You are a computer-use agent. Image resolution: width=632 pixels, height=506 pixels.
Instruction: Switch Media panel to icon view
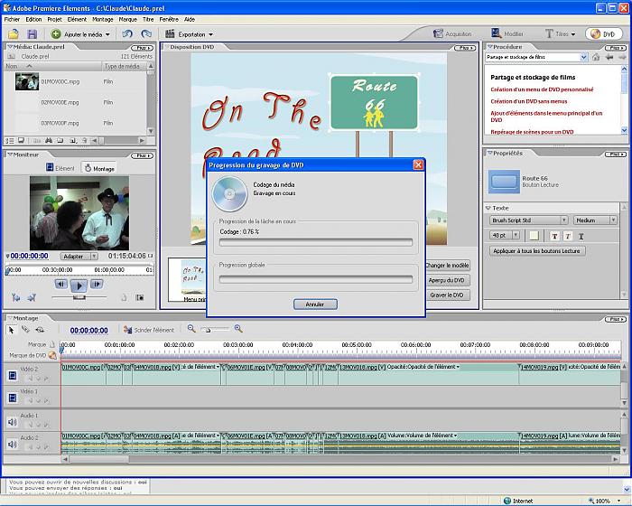click(x=21, y=140)
